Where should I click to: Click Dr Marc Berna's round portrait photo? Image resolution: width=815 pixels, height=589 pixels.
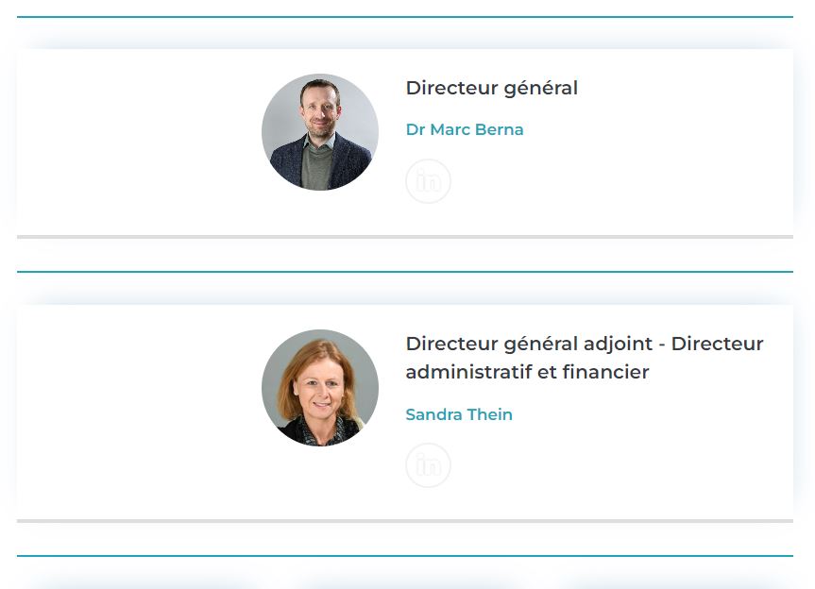tap(320, 132)
